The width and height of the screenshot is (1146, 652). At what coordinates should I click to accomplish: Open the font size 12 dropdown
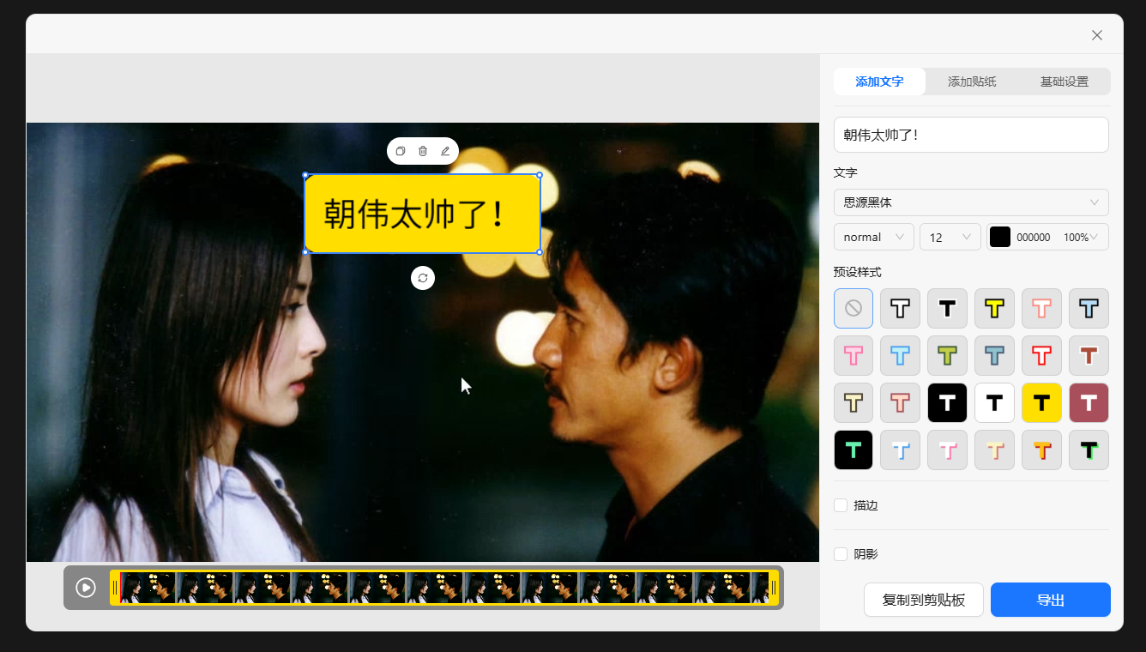click(x=950, y=237)
